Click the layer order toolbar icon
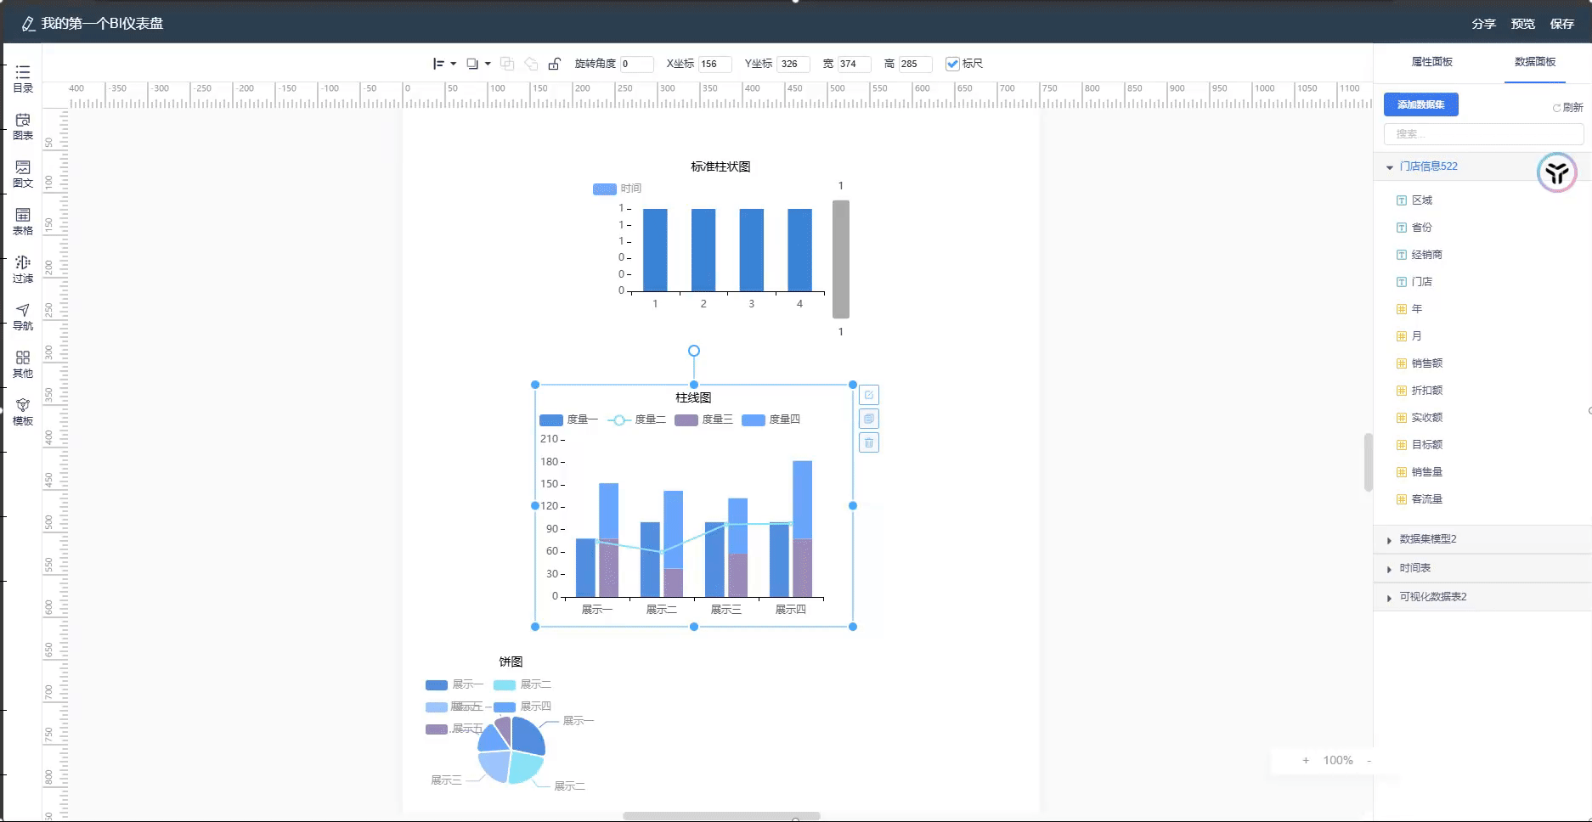Image resolution: width=1592 pixels, height=822 pixels. [x=473, y=64]
